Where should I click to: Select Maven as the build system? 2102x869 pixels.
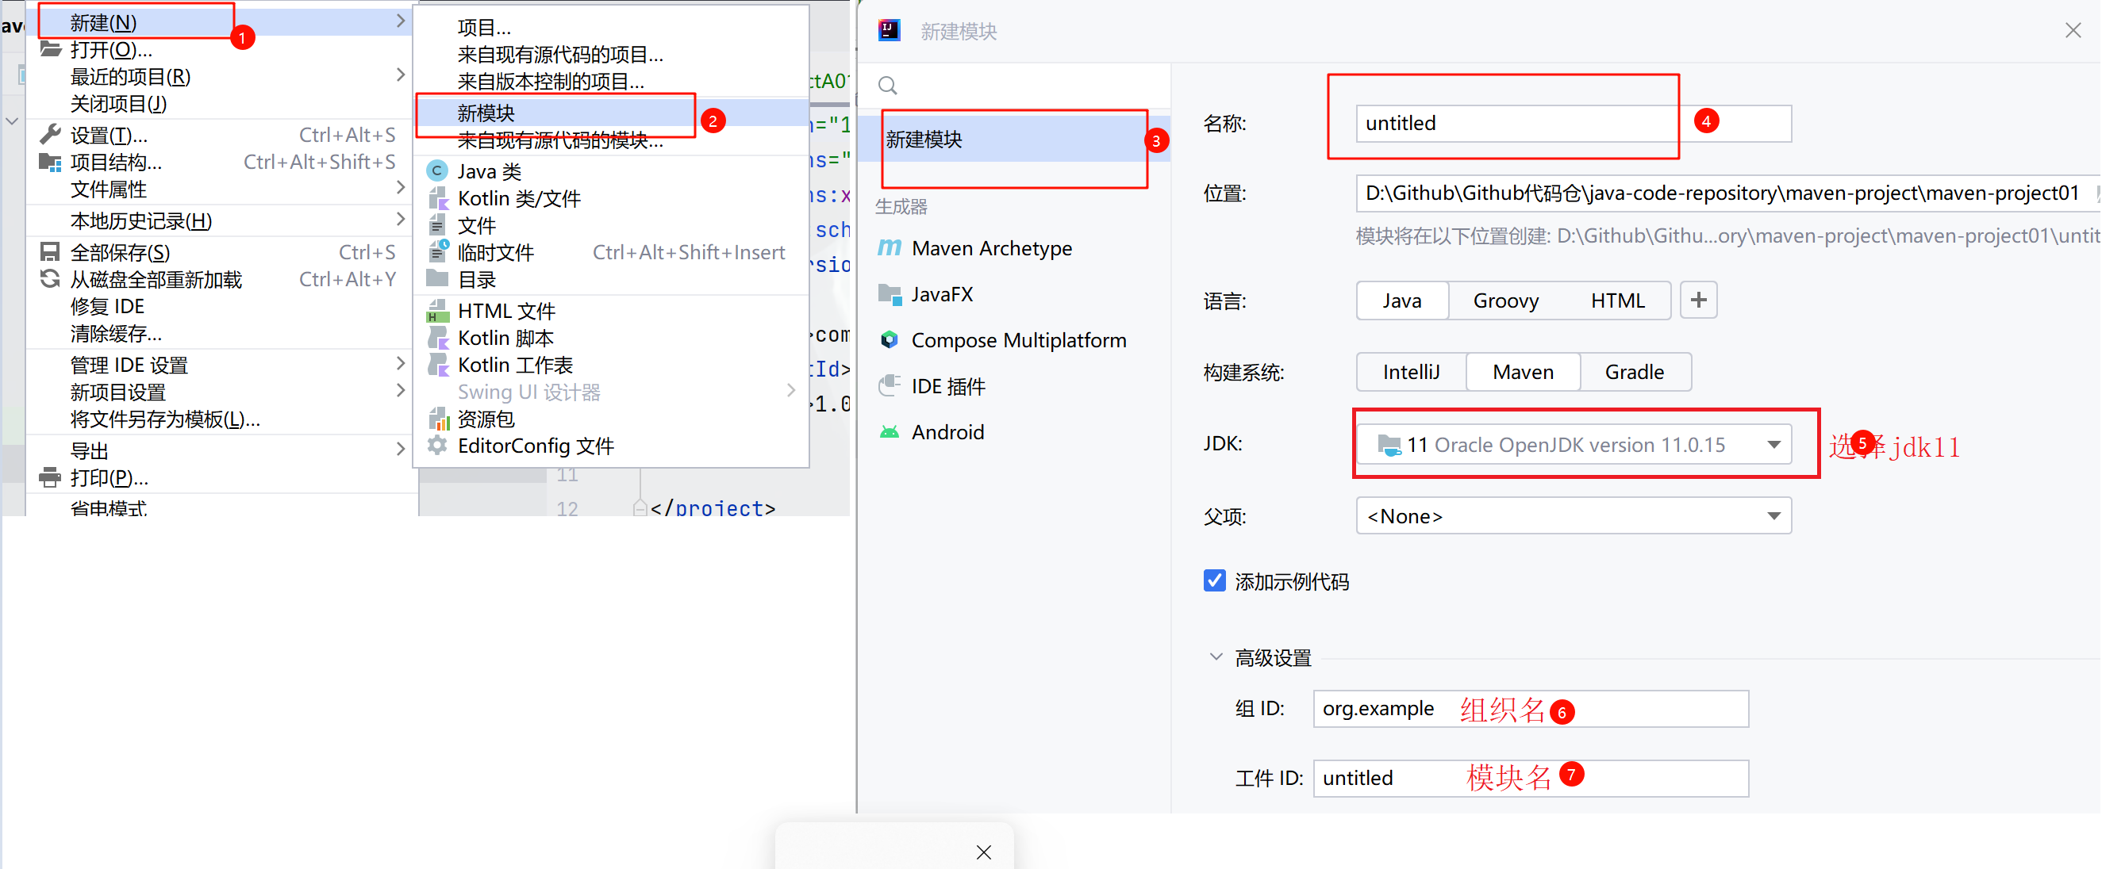pos(1522,373)
